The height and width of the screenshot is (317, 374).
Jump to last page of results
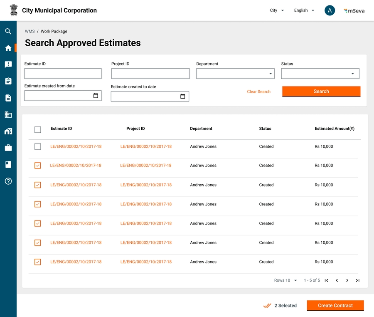357,280
